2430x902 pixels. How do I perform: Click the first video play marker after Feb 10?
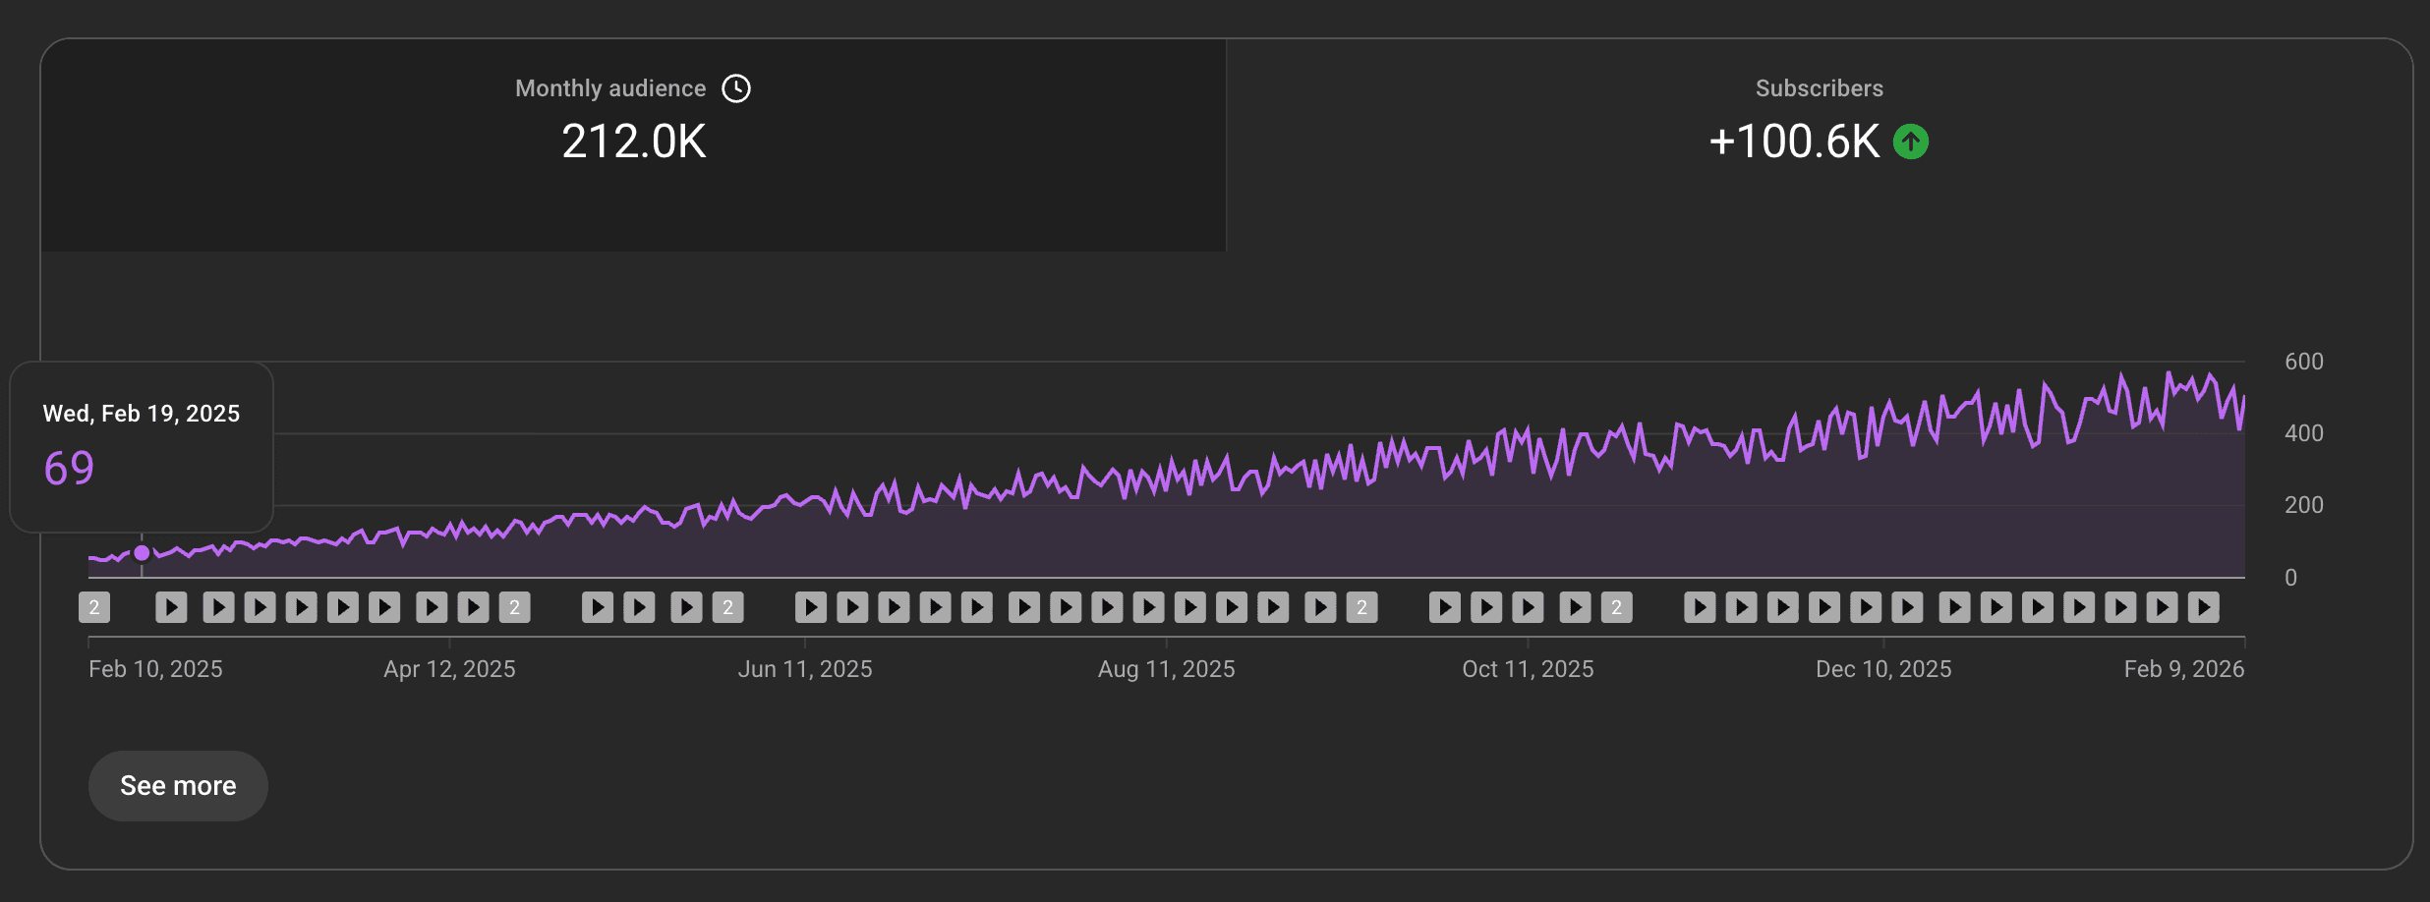172,607
